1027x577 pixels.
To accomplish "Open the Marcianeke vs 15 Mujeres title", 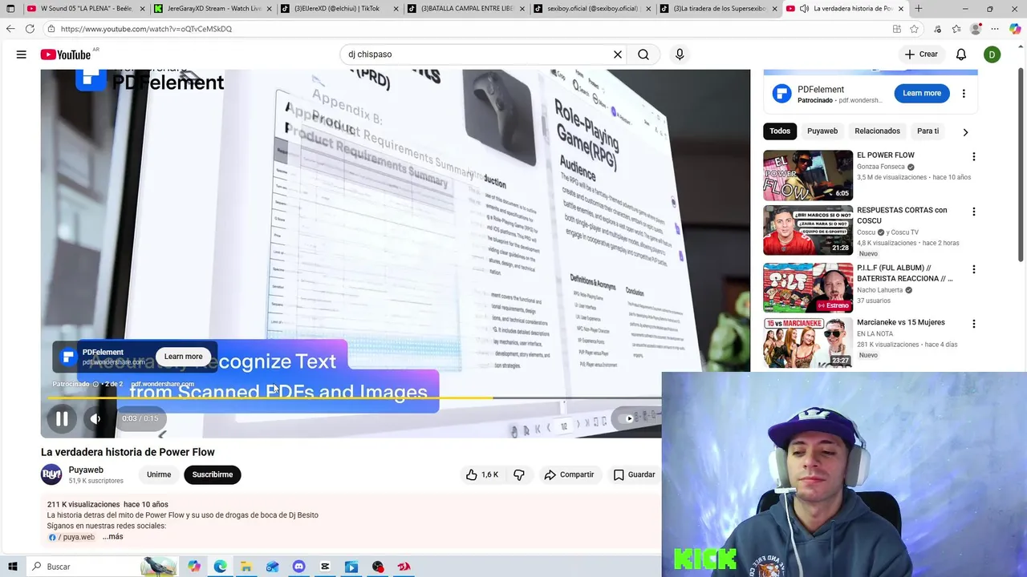I will [900, 322].
